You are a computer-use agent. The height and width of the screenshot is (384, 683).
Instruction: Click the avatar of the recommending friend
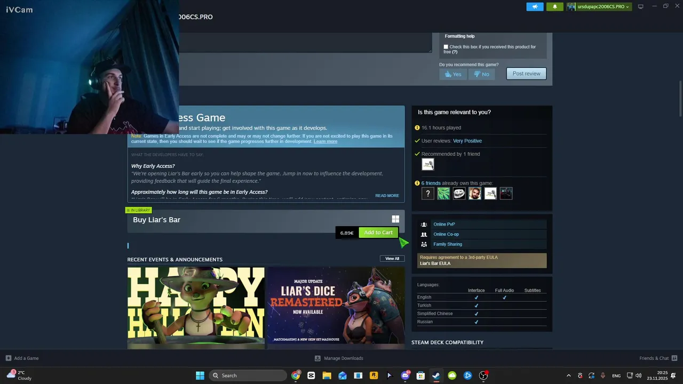(428, 165)
